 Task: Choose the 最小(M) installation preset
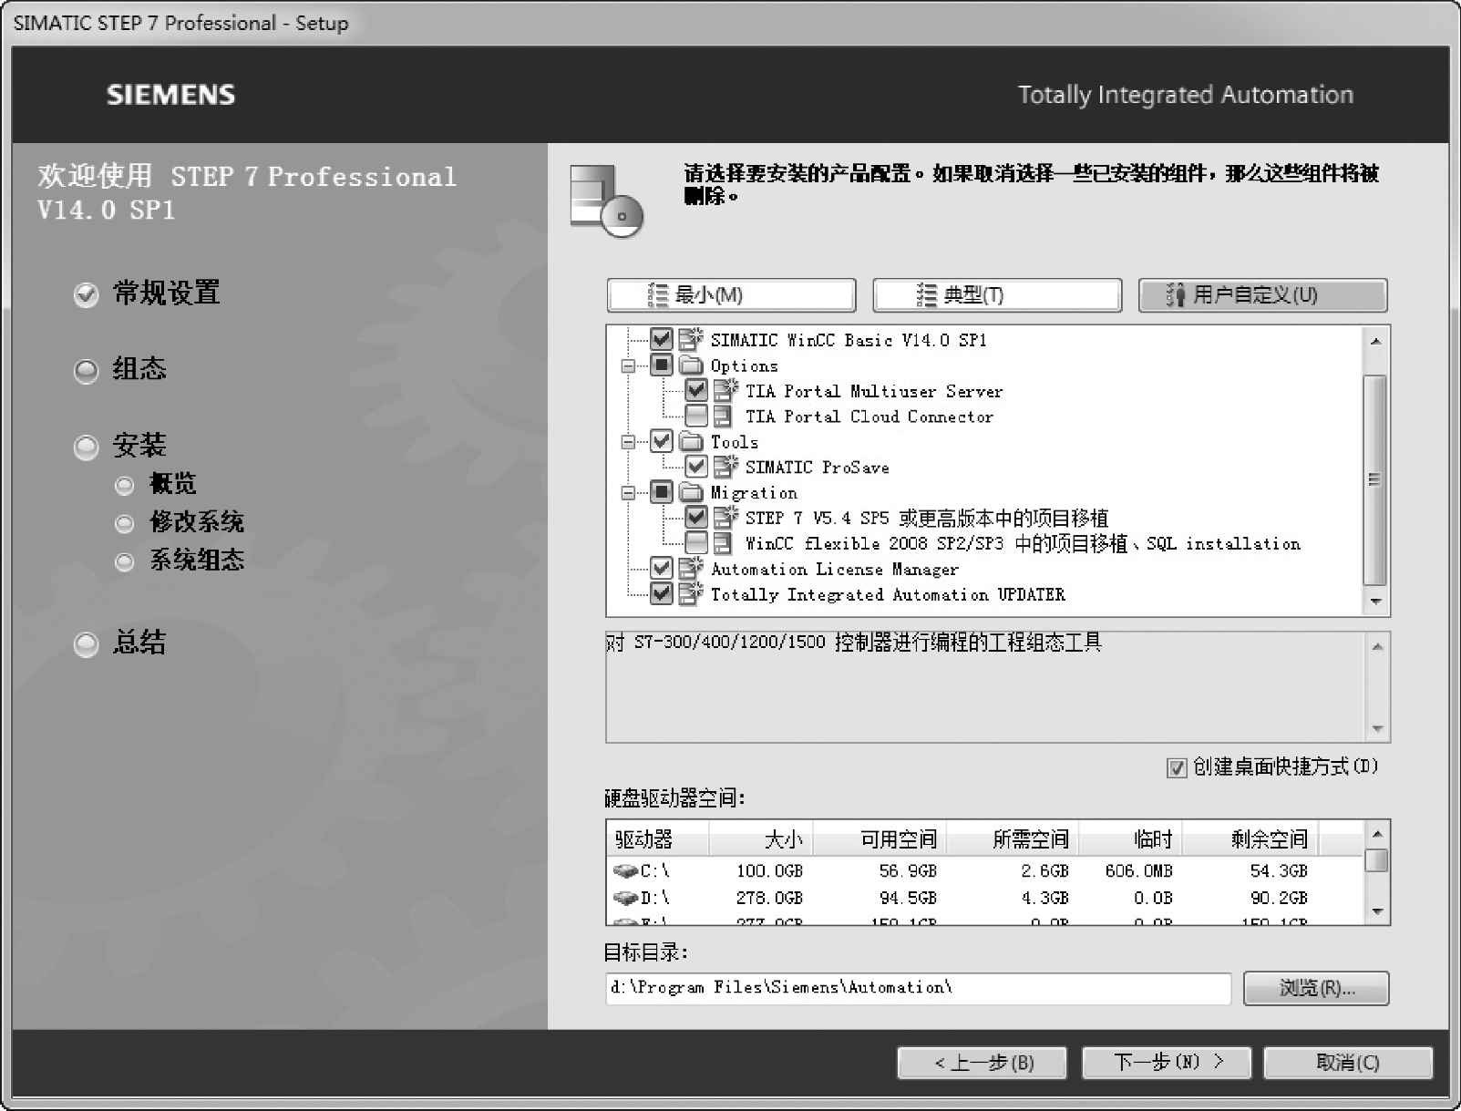click(732, 295)
